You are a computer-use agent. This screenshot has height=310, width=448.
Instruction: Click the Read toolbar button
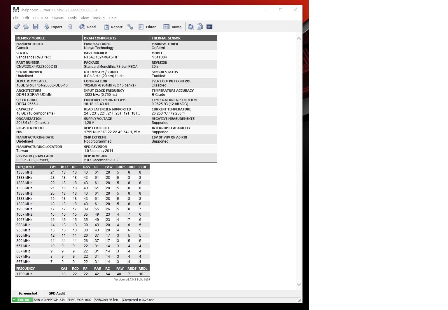pos(87,27)
